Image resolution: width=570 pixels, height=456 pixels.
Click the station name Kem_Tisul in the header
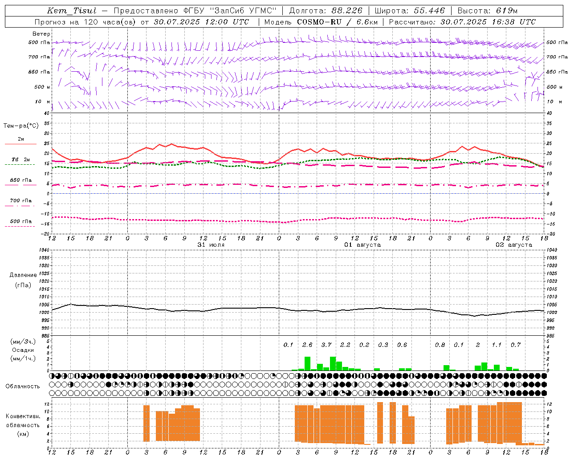pyautogui.click(x=72, y=11)
